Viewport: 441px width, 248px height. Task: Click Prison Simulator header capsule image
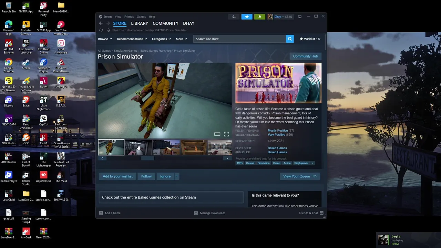[278, 83]
